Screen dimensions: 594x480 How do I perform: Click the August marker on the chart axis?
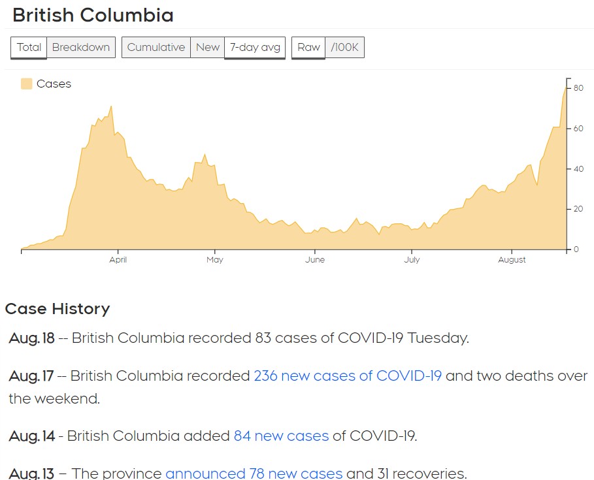[x=512, y=260]
